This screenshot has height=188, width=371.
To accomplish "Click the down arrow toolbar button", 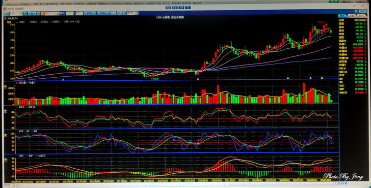I will tap(34, 13).
